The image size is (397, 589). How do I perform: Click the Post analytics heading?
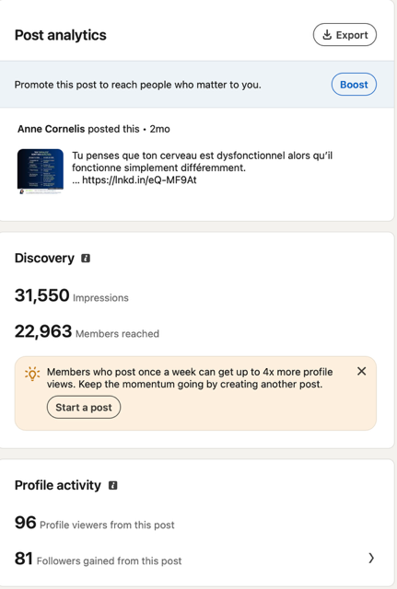point(61,35)
